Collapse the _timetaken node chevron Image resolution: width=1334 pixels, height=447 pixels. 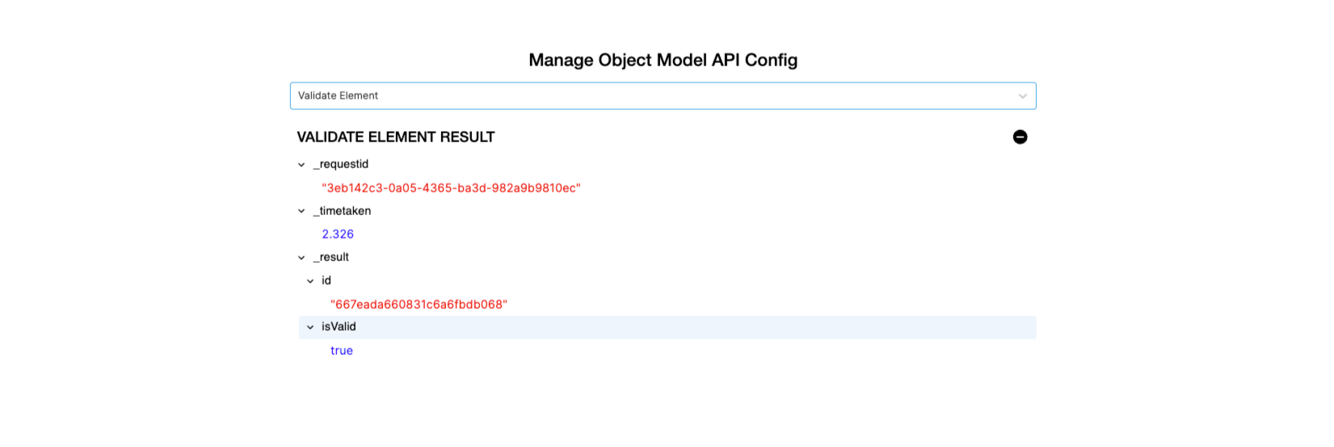pos(301,212)
